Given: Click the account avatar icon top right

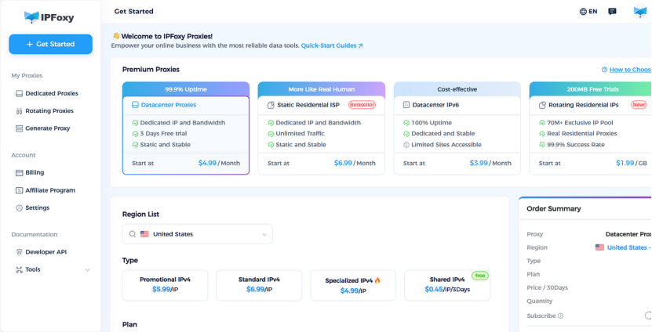Looking at the screenshot, I should (639, 12).
